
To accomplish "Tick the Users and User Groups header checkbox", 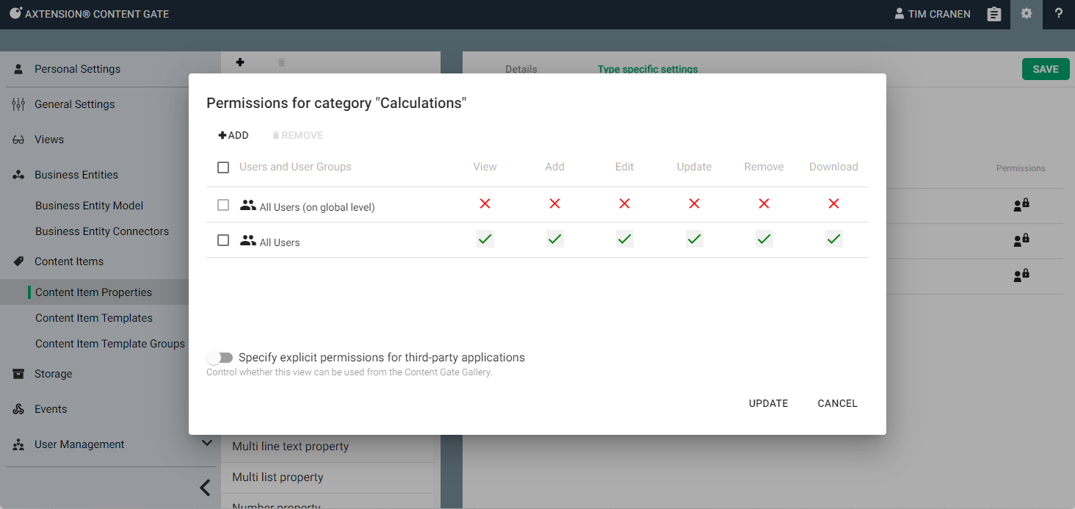I will click(x=223, y=167).
